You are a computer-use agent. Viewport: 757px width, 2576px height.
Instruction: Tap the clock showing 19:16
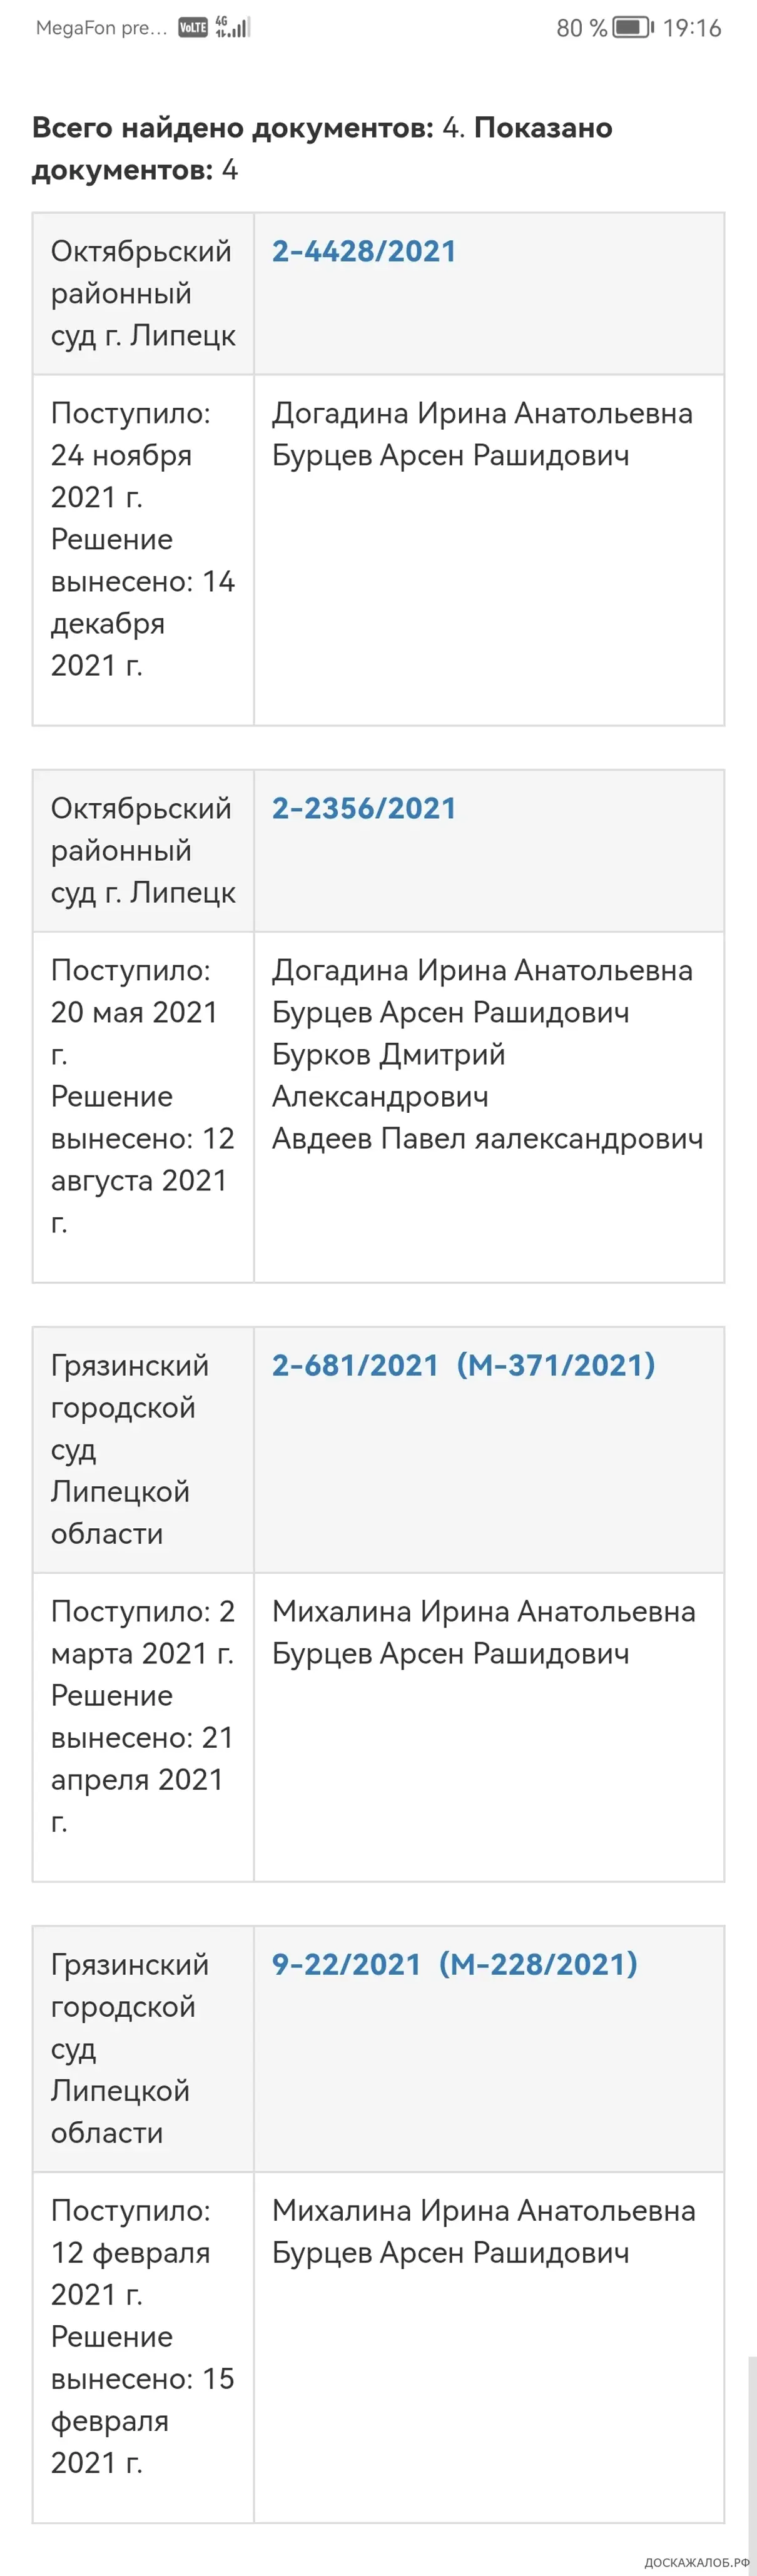[x=692, y=28]
